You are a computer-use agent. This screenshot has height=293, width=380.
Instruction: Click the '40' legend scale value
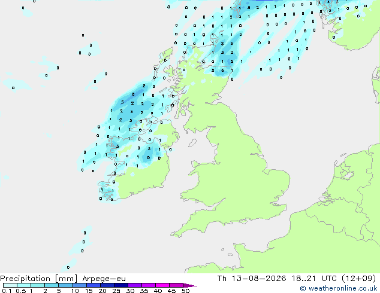[x=158, y=291]
